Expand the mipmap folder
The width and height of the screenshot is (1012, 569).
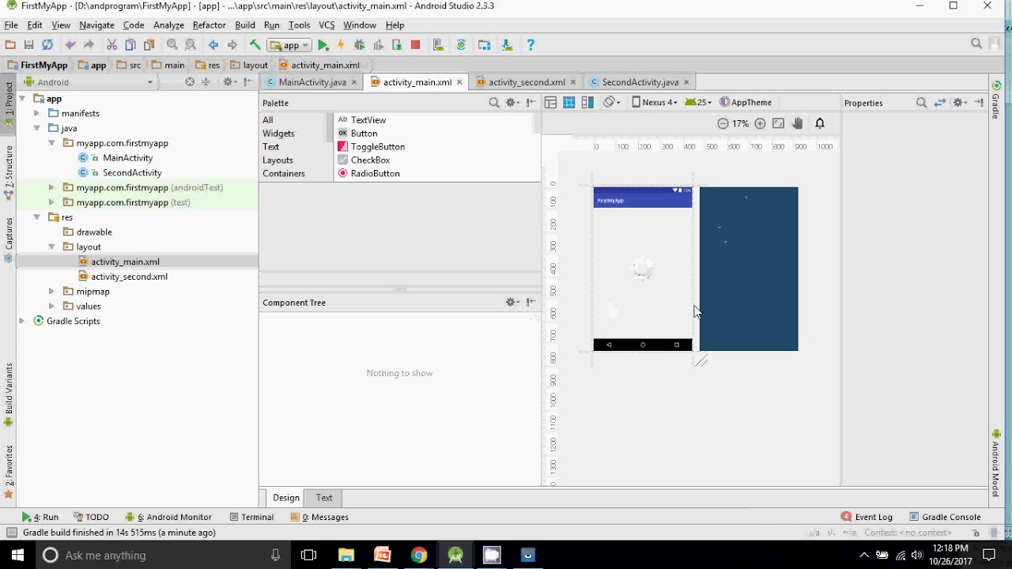pos(51,292)
